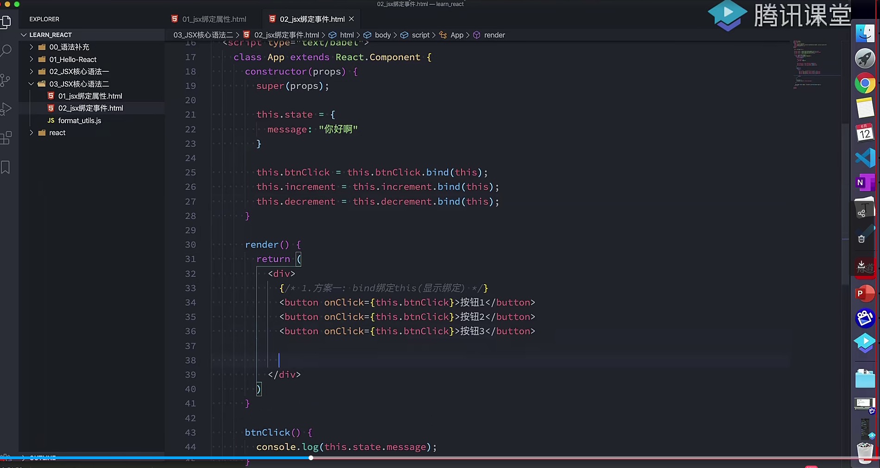The width and height of the screenshot is (880, 468).
Task: Click line number 38 in gutter
Action: [x=190, y=360]
